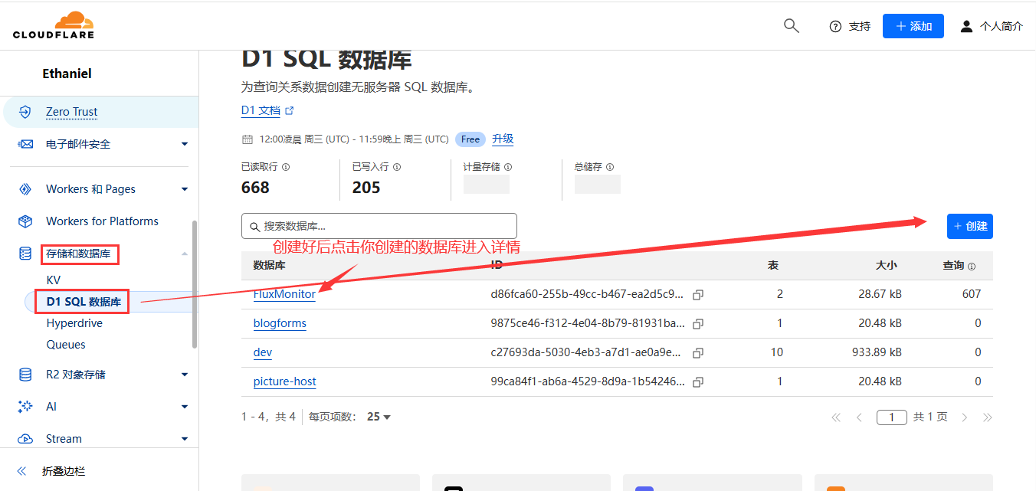The image size is (1036, 491).
Task: Click the 升级 upgrade link
Action: 503,139
